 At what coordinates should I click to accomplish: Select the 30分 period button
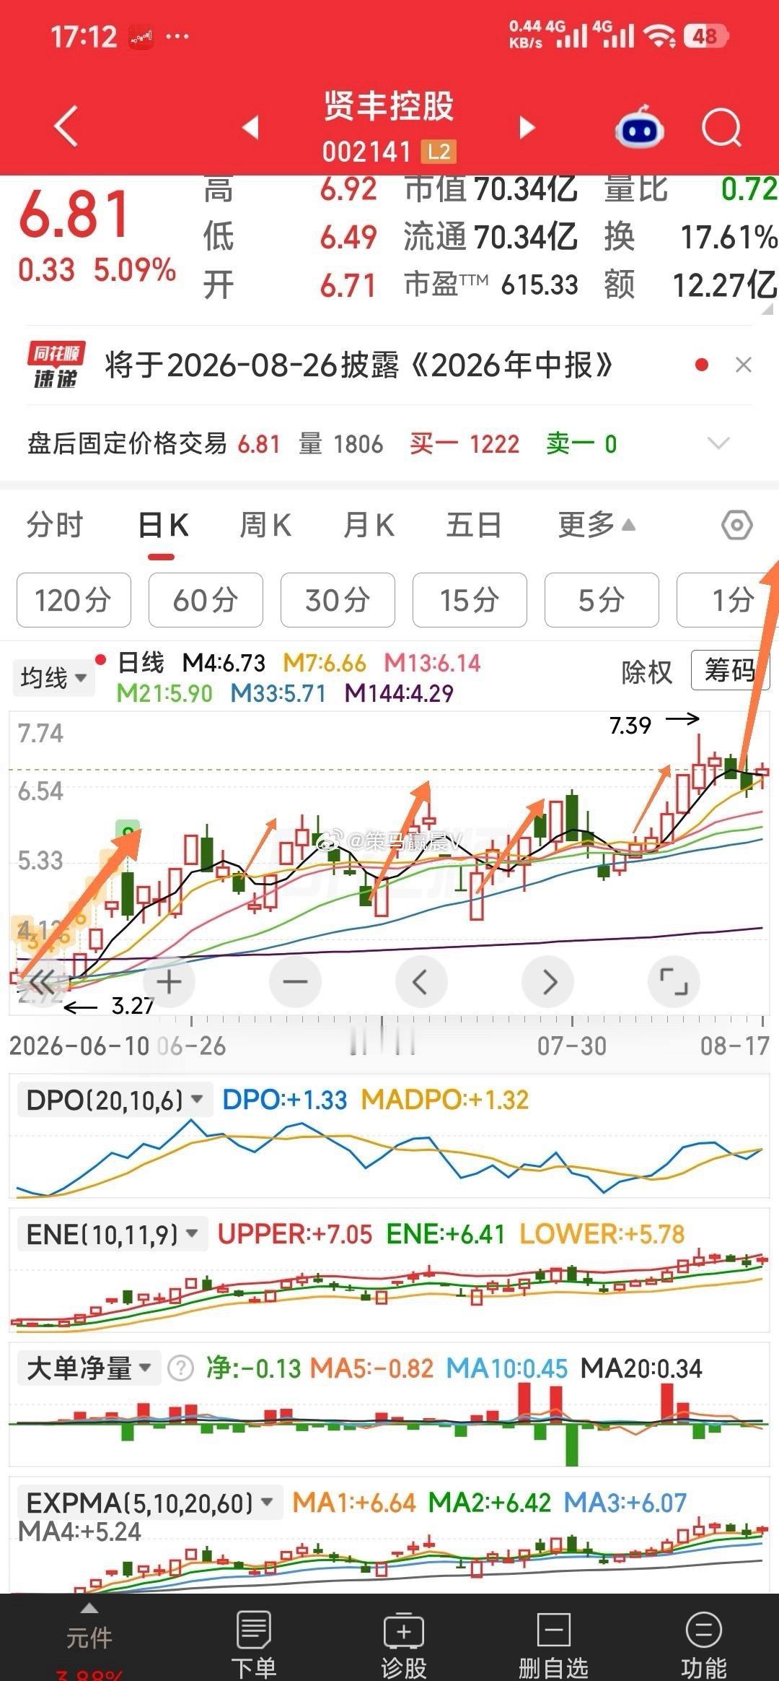338,600
